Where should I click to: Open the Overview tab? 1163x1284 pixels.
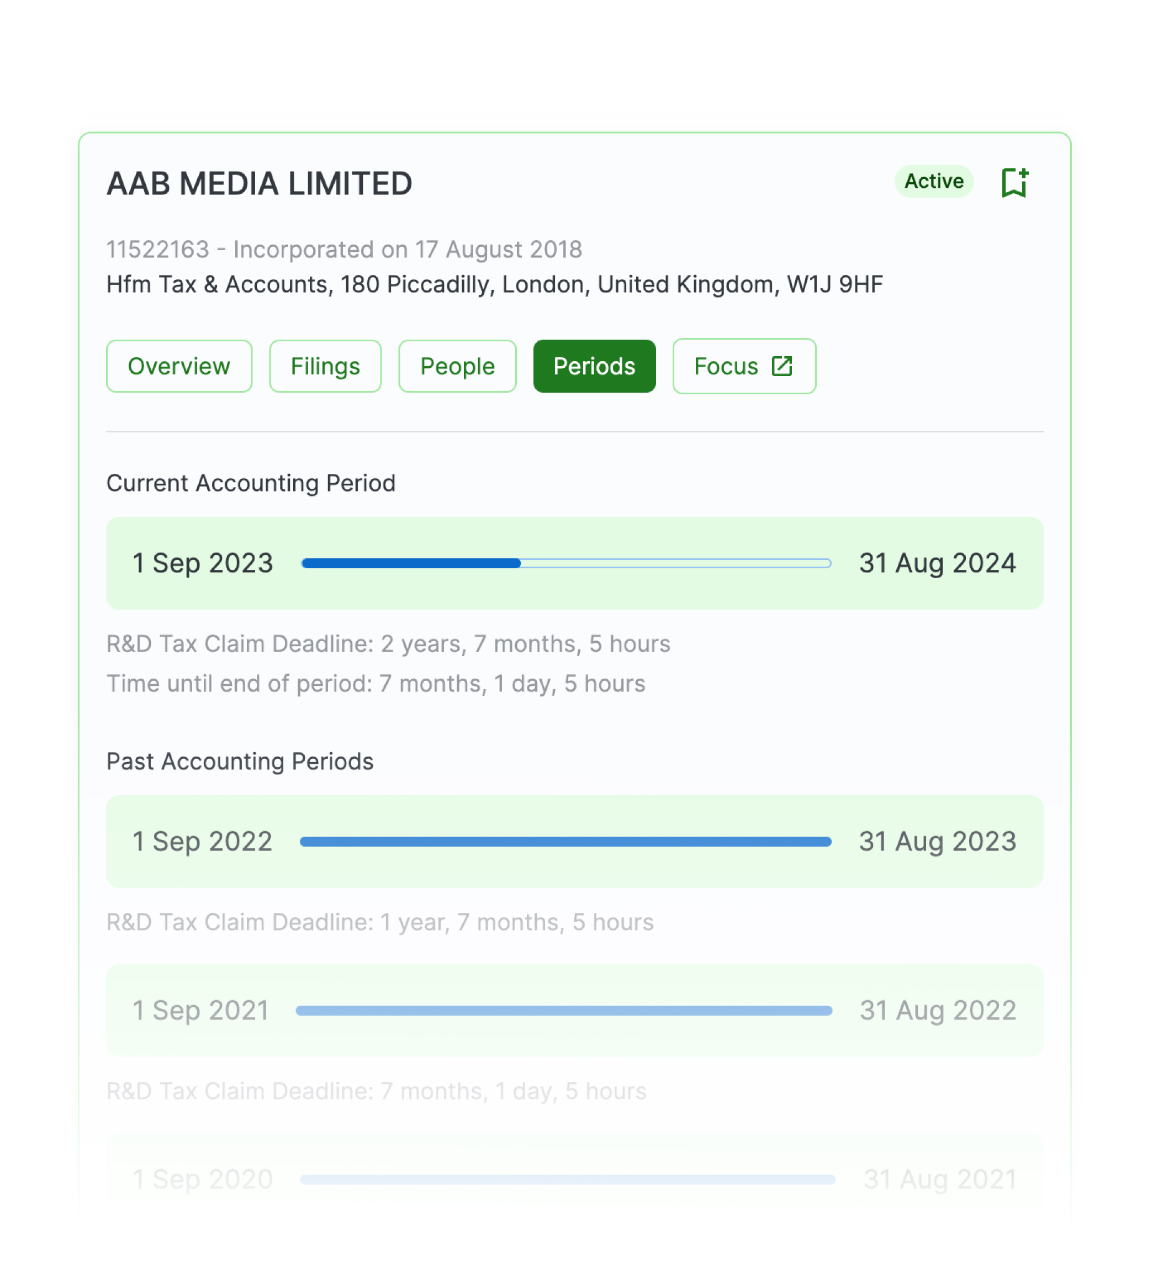tap(179, 366)
